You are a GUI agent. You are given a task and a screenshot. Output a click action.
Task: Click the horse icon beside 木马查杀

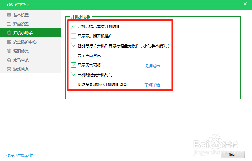coord(9,60)
